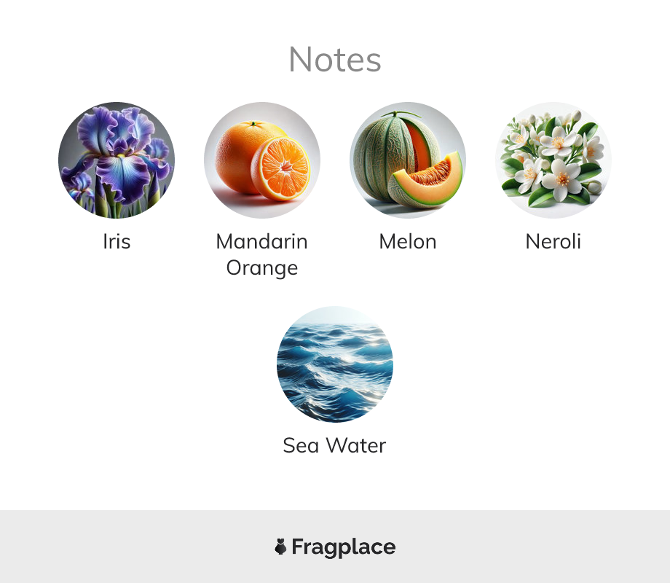Viewport: 670px width, 583px height.
Task: Open the Mandarin Orange note picture
Action: (262, 160)
